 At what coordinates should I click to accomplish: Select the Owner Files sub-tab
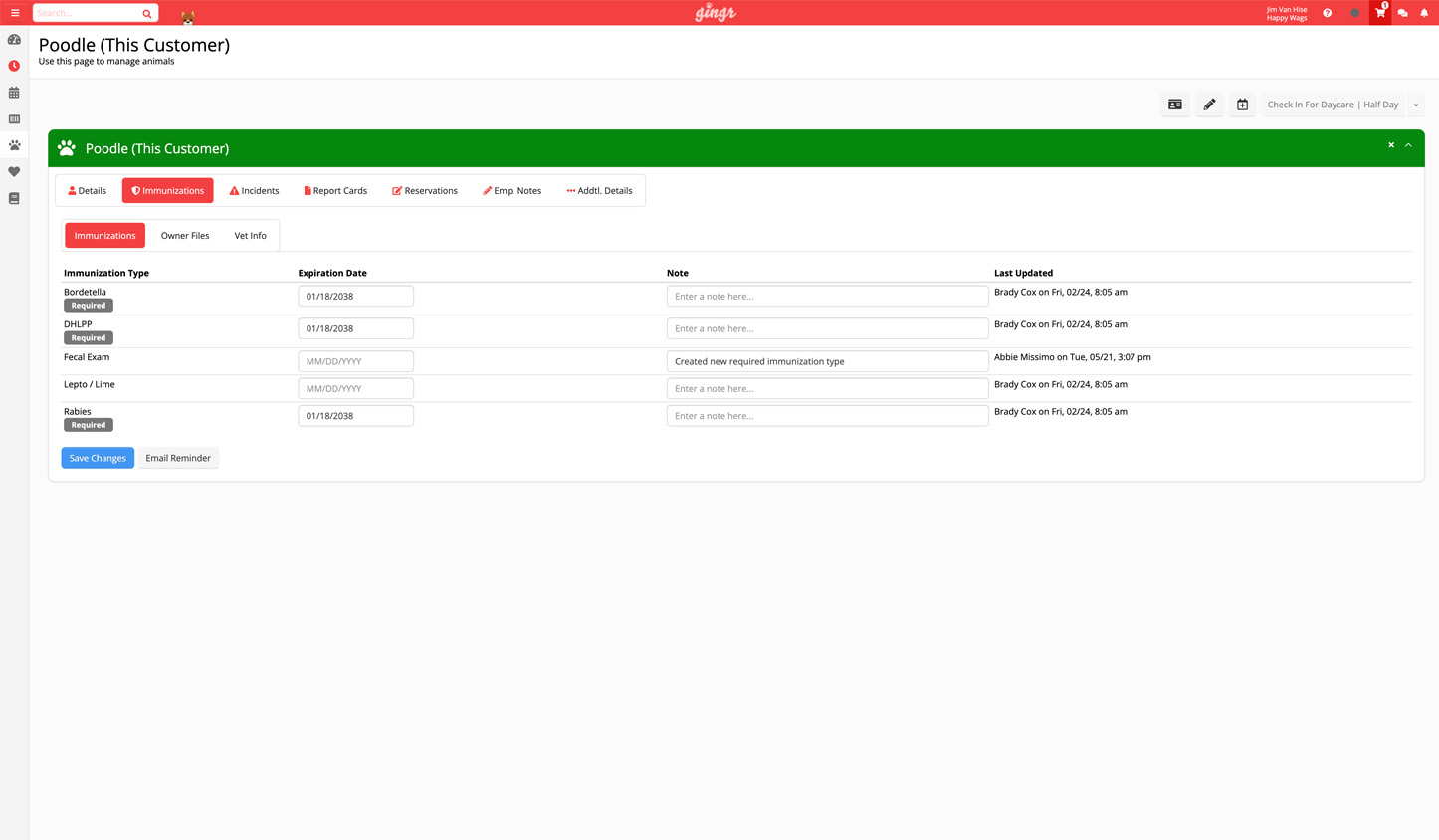point(185,236)
